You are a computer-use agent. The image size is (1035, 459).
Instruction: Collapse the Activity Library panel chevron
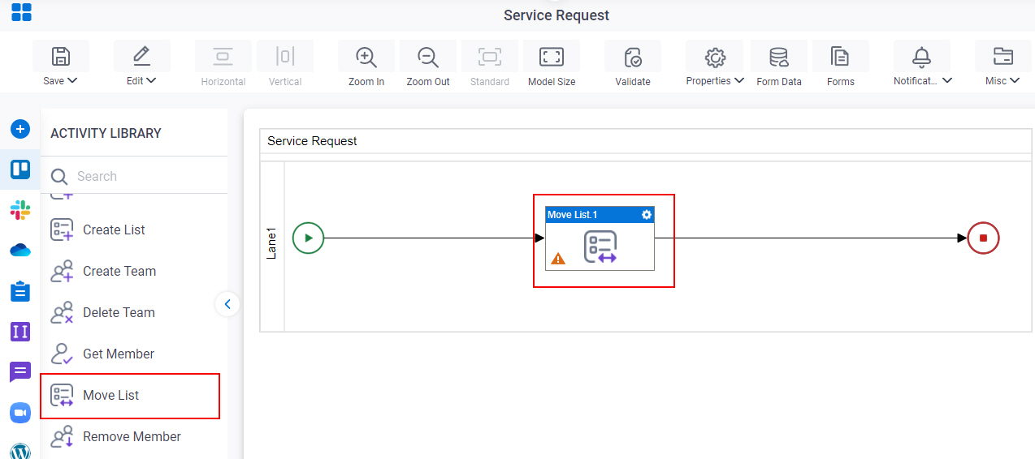click(x=227, y=304)
